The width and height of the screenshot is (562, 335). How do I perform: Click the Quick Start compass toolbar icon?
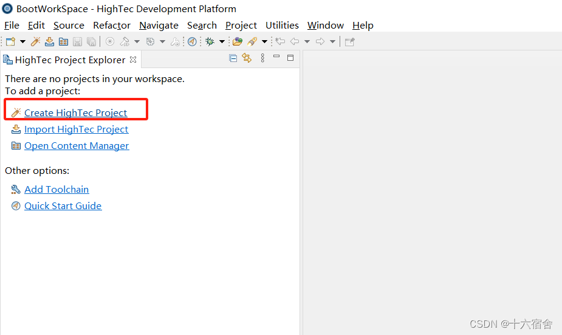point(192,41)
